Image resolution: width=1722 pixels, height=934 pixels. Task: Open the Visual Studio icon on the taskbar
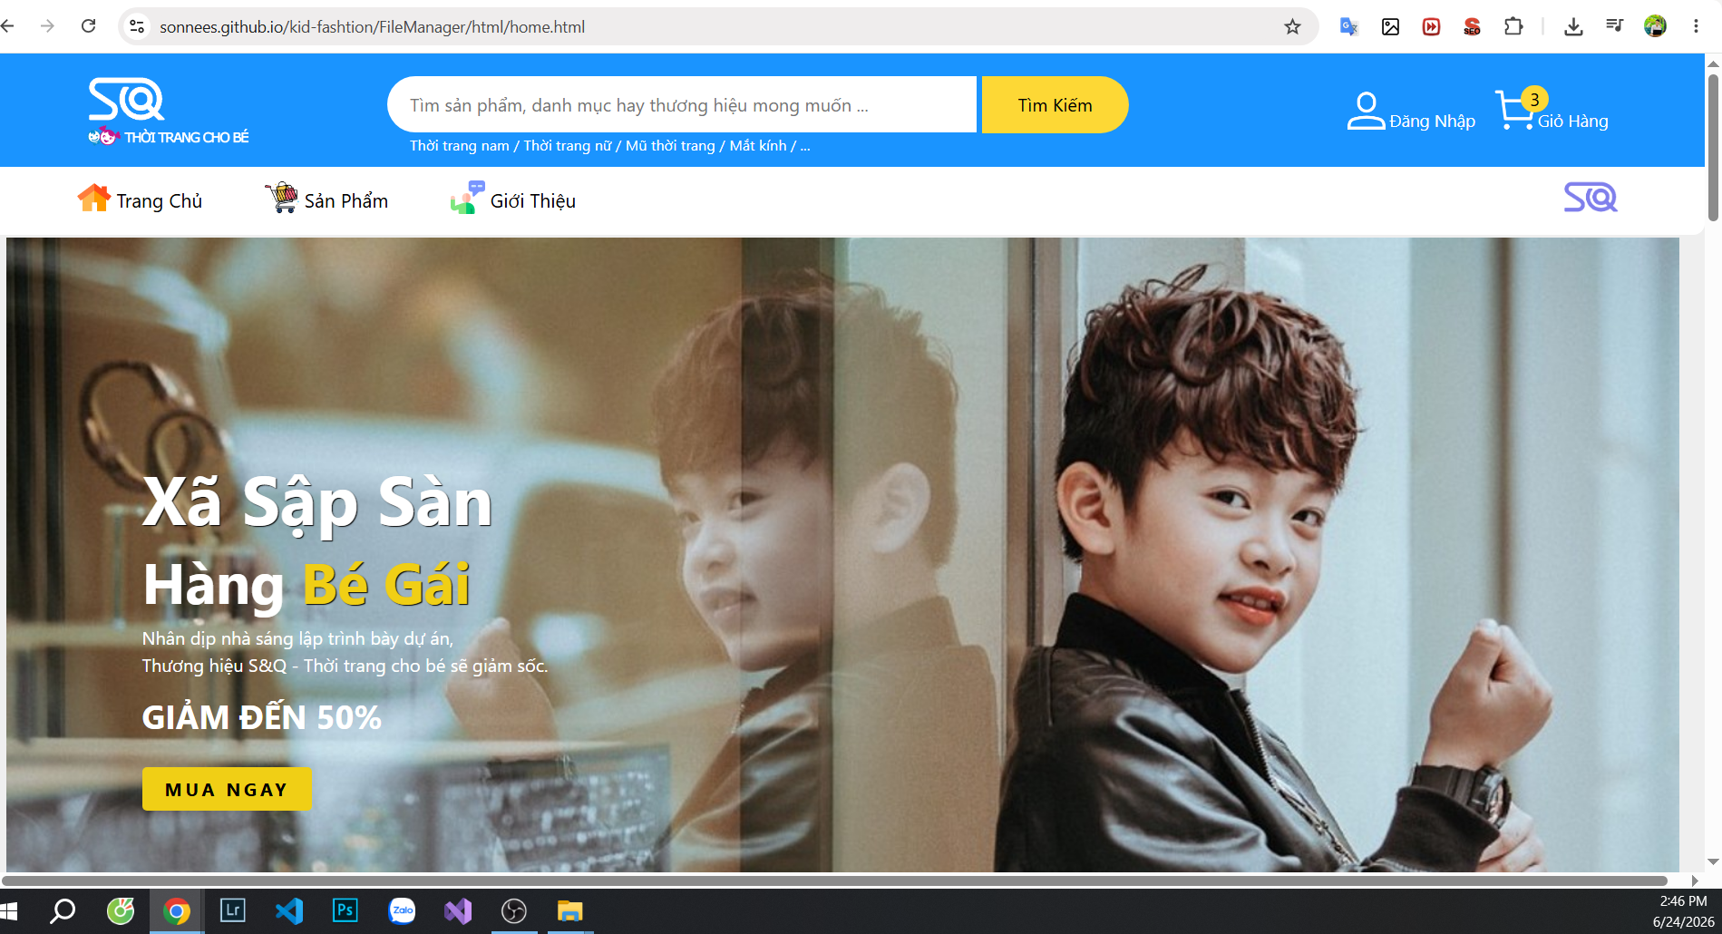pyautogui.click(x=458, y=910)
